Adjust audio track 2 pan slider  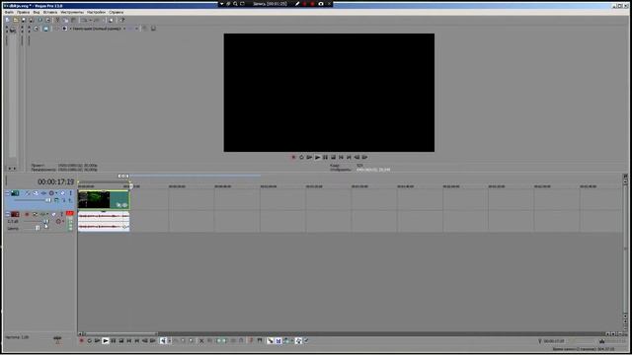pyautogui.click(x=38, y=228)
